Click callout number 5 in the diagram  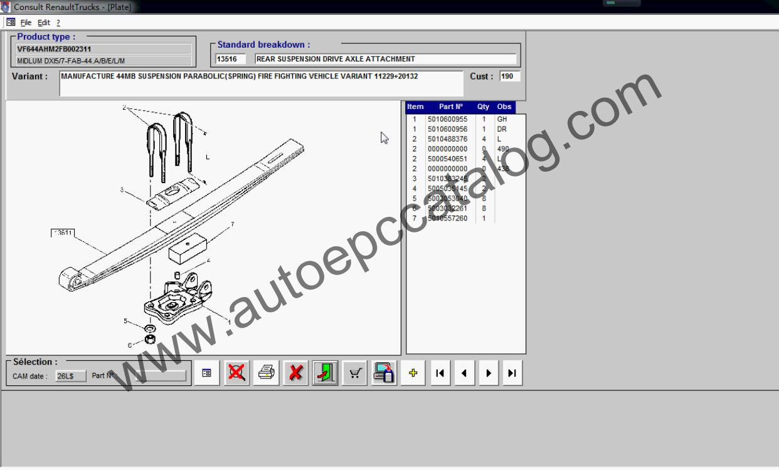pos(125,321)
